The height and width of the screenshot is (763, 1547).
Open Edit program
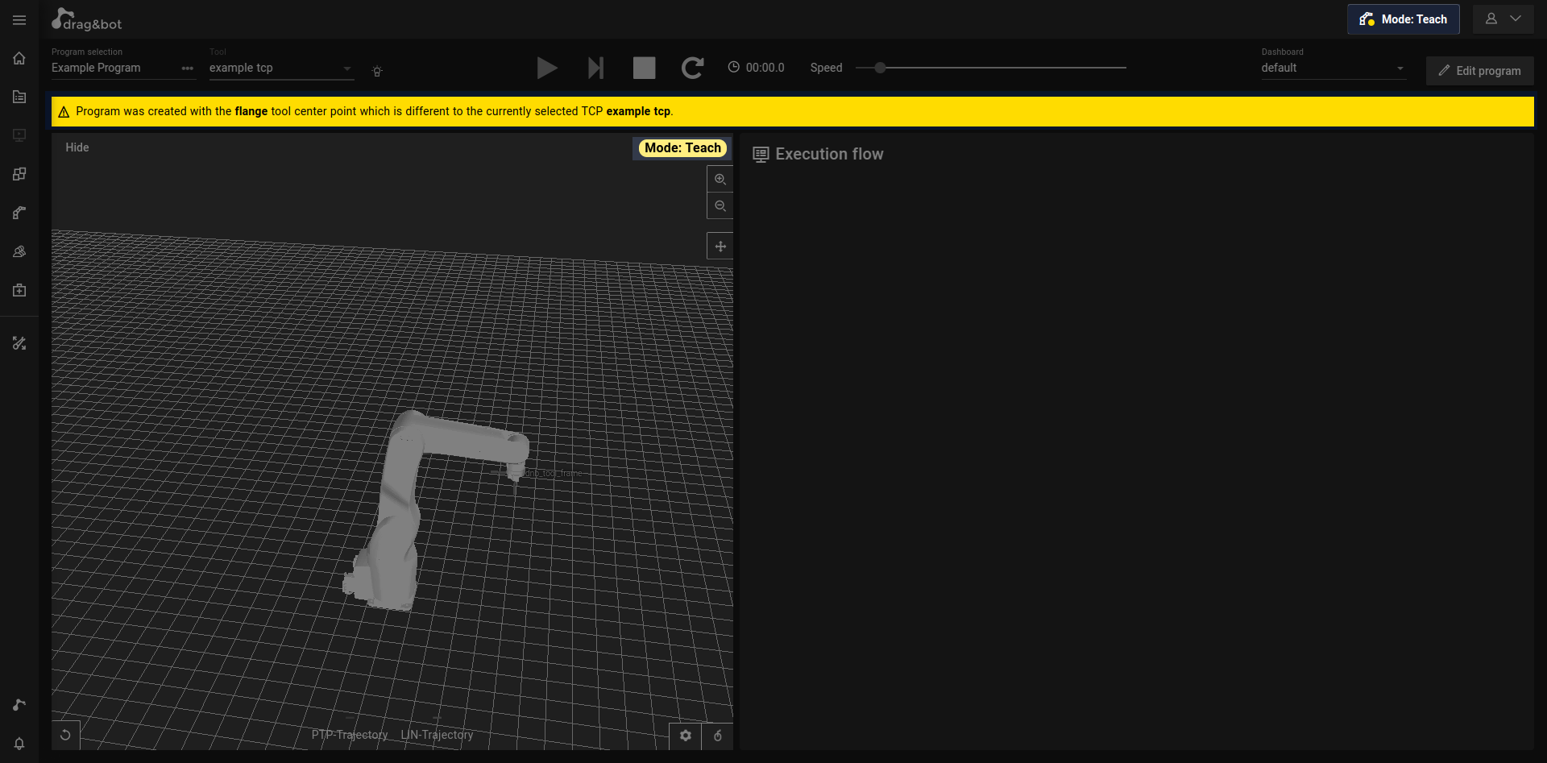tap(1479, 71)
